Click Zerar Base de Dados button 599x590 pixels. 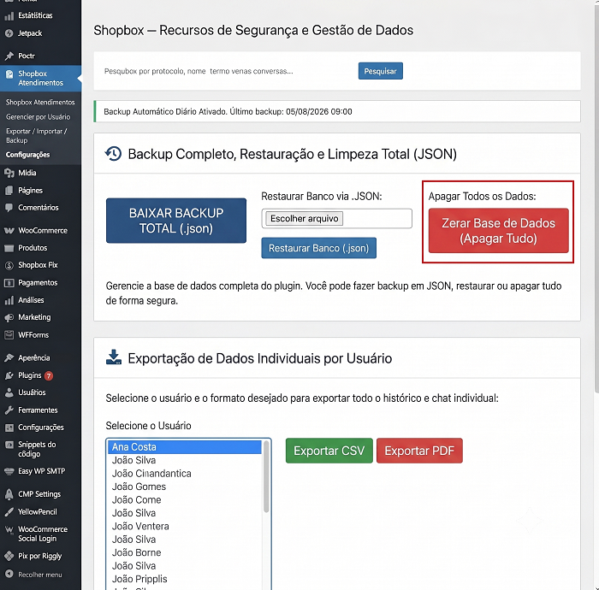(x=499, y=231)
